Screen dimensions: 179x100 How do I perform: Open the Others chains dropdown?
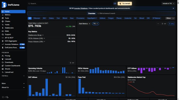click(170, 18)
